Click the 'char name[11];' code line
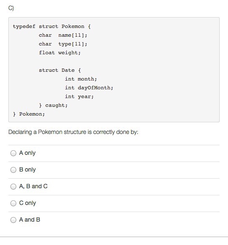This screenshot has height=245, width=228. [63, 35]
